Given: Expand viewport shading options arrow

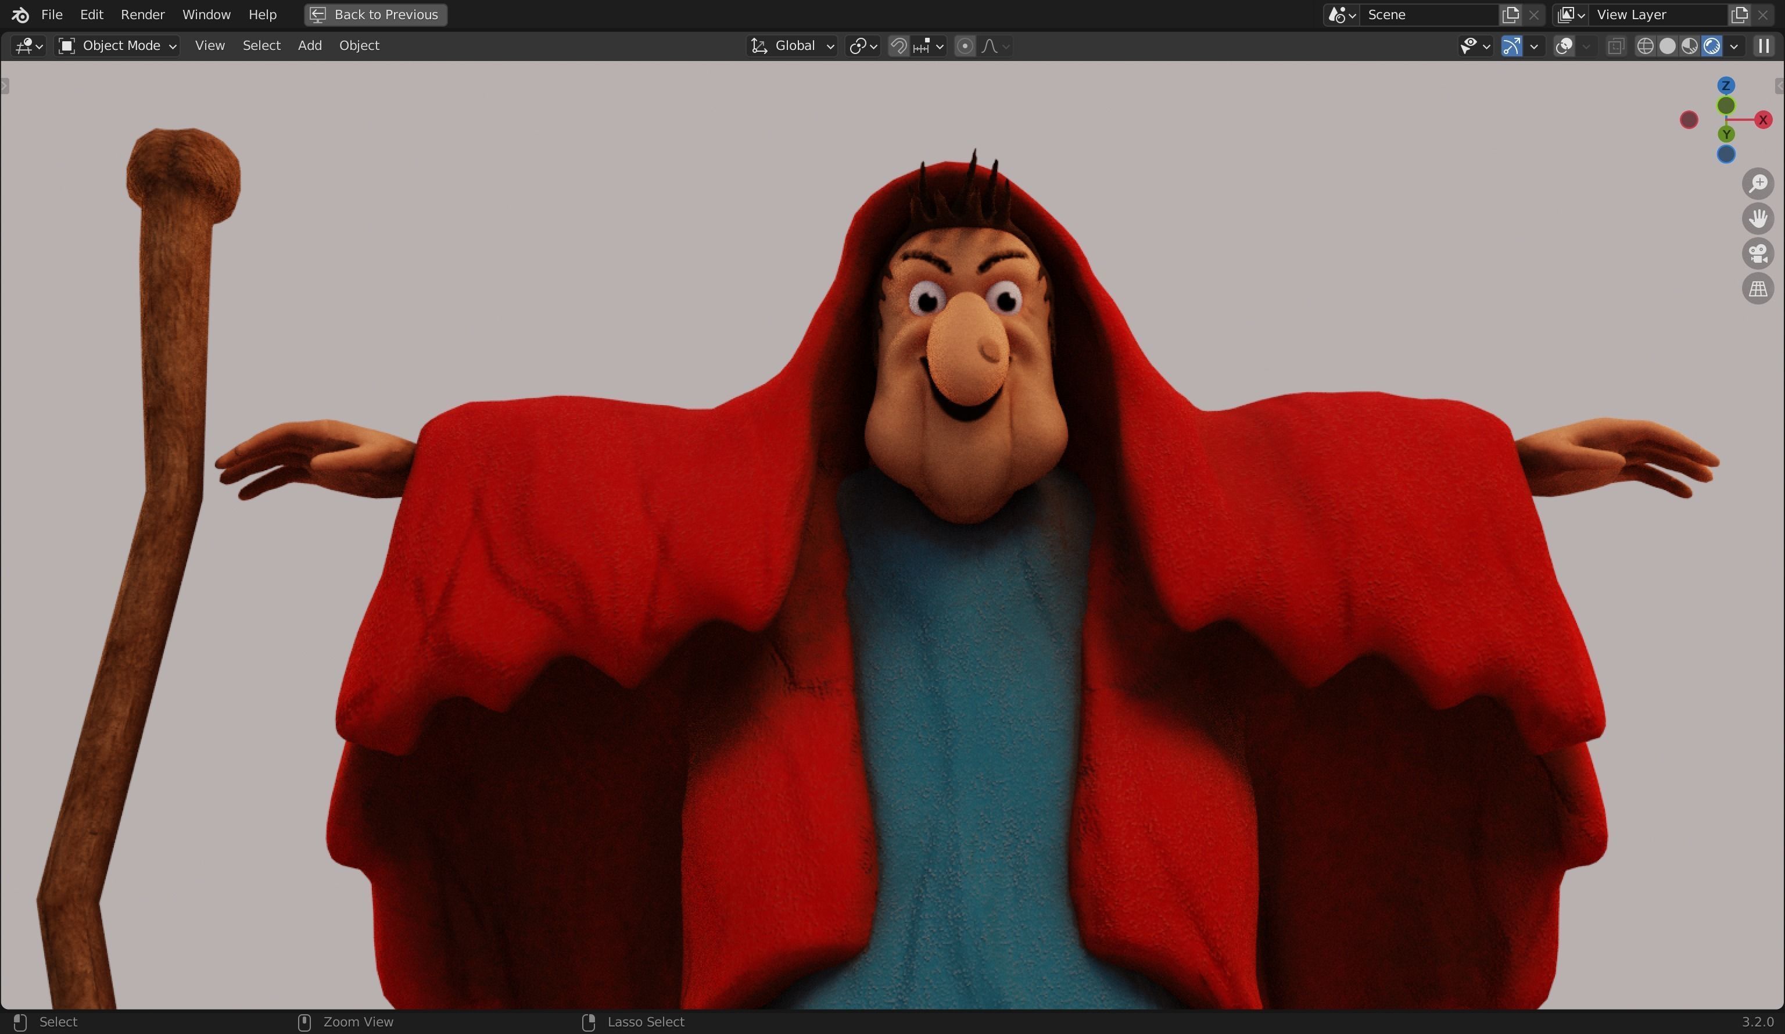Looking at the screenshot, I should (1733, 46).
